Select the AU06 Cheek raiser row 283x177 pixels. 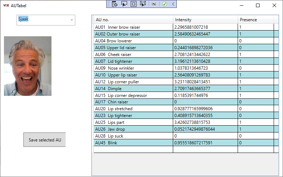(x=133, y=55)
